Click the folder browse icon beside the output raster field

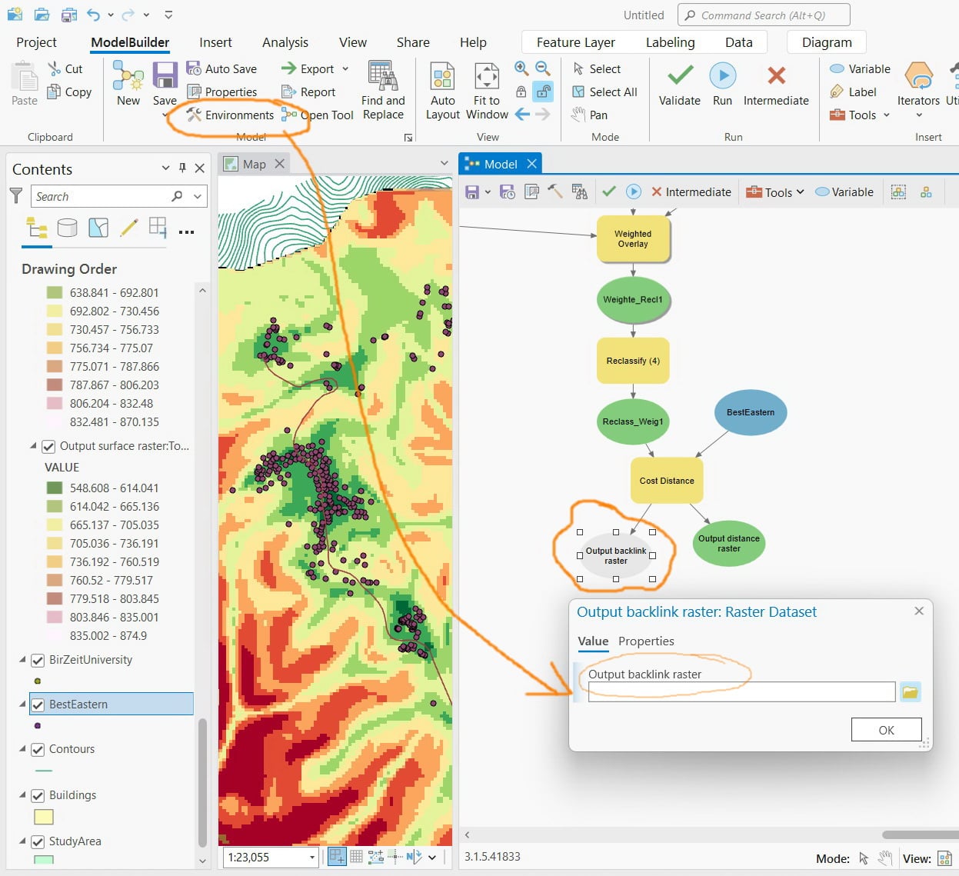pyautogui.click(x=910, y=692)
